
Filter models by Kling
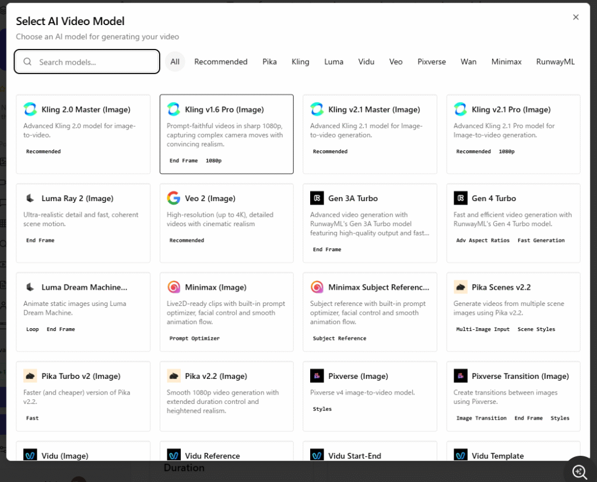[x=300, y=62]
